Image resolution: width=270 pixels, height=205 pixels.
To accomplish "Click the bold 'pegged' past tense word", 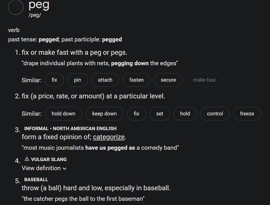I will click(48, 39).
